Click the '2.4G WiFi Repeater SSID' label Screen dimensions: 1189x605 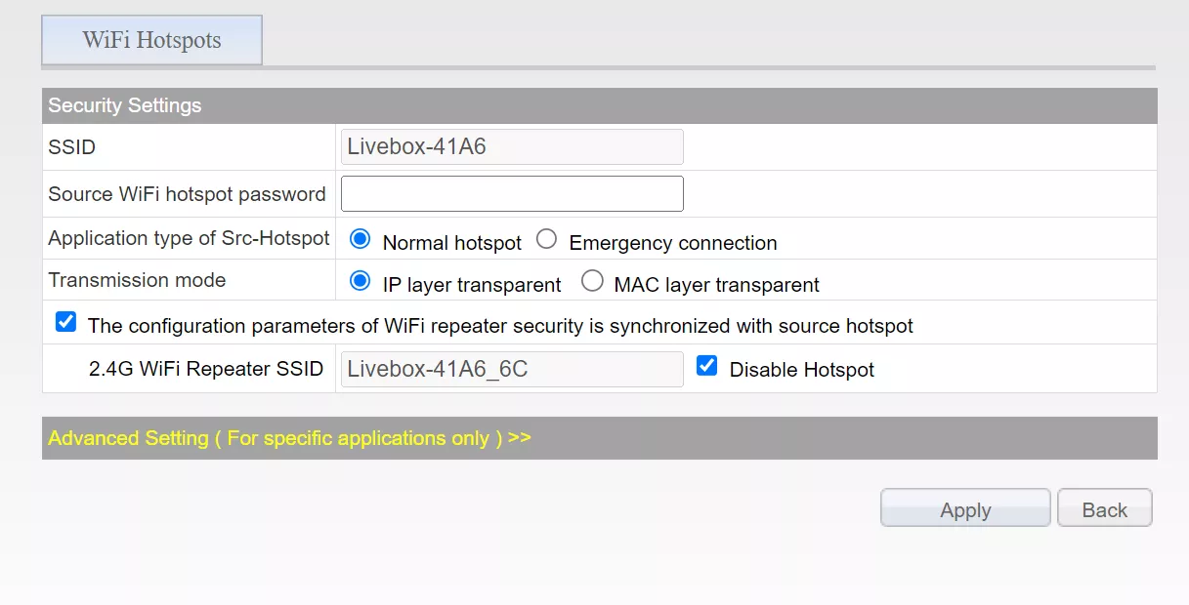206,369
